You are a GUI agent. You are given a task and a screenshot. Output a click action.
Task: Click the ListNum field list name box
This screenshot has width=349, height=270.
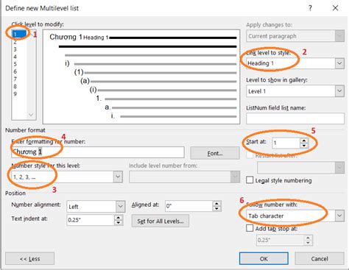point(295,118)
